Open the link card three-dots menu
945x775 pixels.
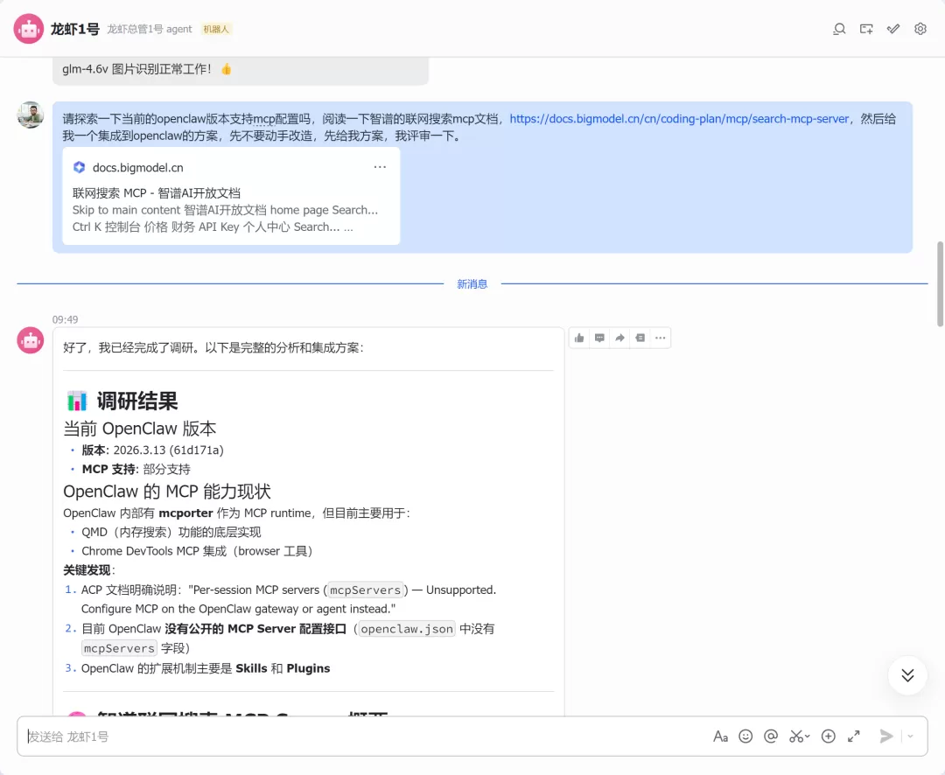click(x=380, y=167)
